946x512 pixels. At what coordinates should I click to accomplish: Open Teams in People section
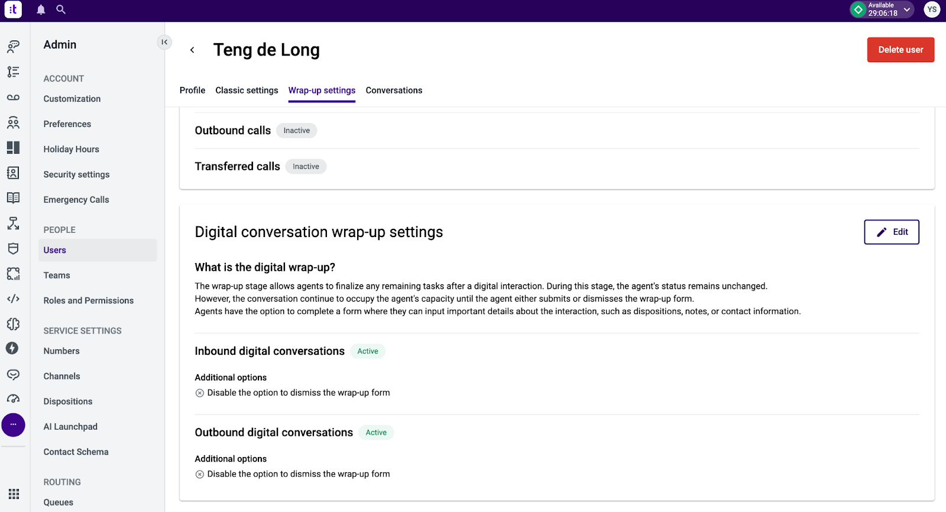[x=57, y=276]
